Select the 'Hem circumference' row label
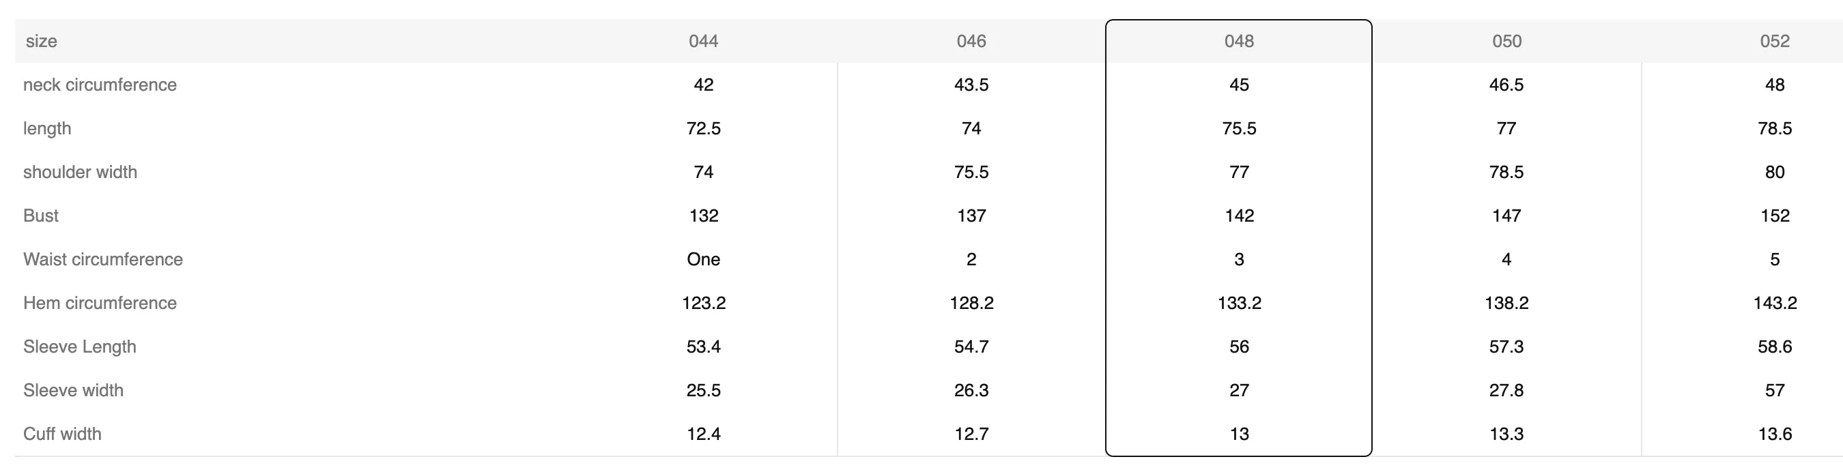Viewport: 1843px width, 472px height. coord(100,303)
